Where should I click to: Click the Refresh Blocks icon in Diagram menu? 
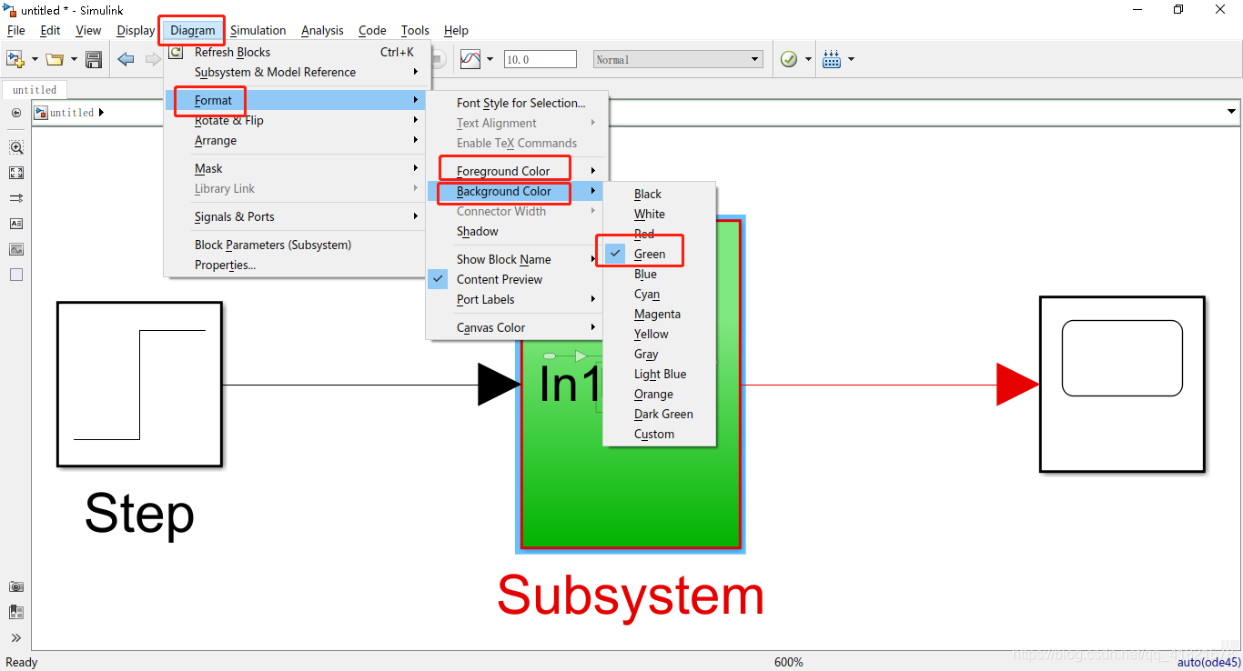[177, 52]
